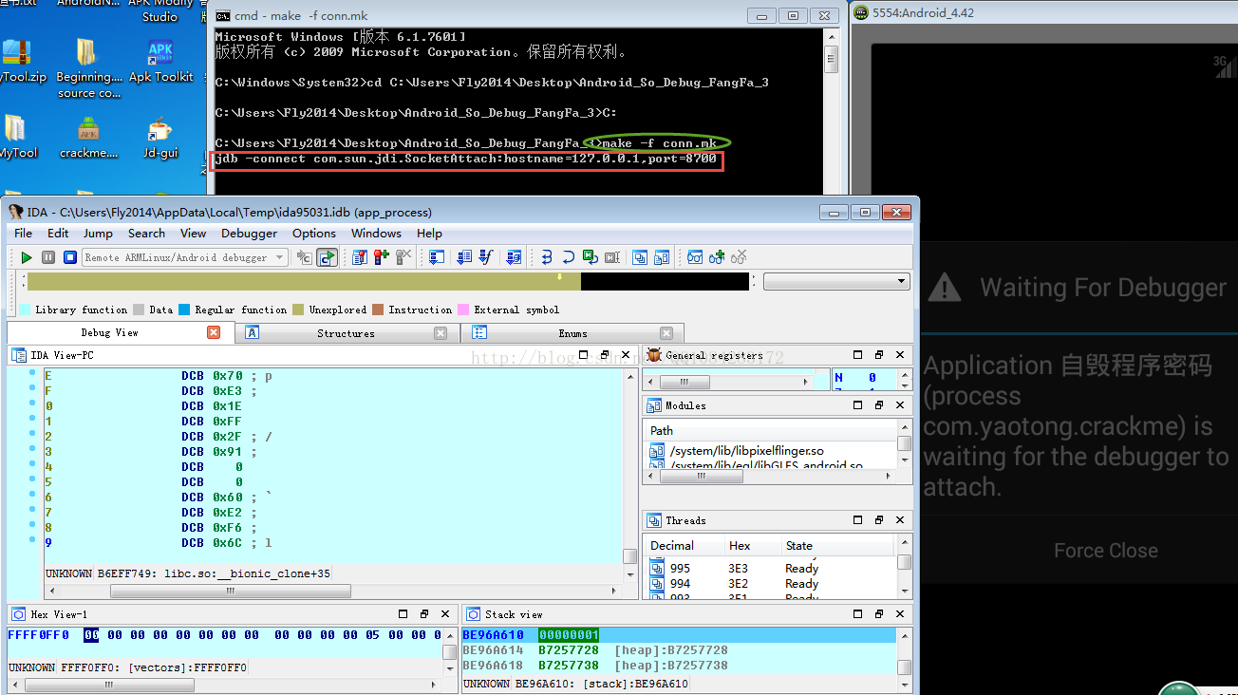Float the Stack view panel

click(879, 614)
